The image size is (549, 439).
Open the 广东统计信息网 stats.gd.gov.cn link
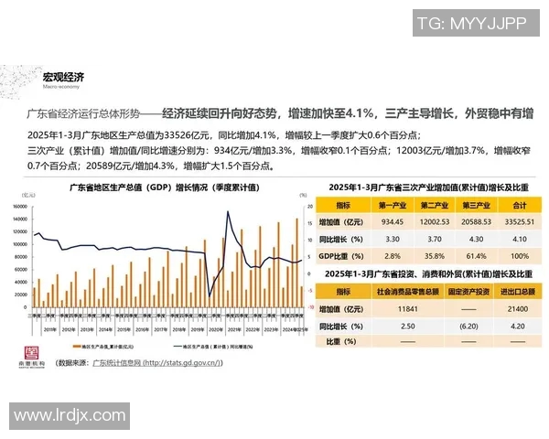[x=157, y=363]
